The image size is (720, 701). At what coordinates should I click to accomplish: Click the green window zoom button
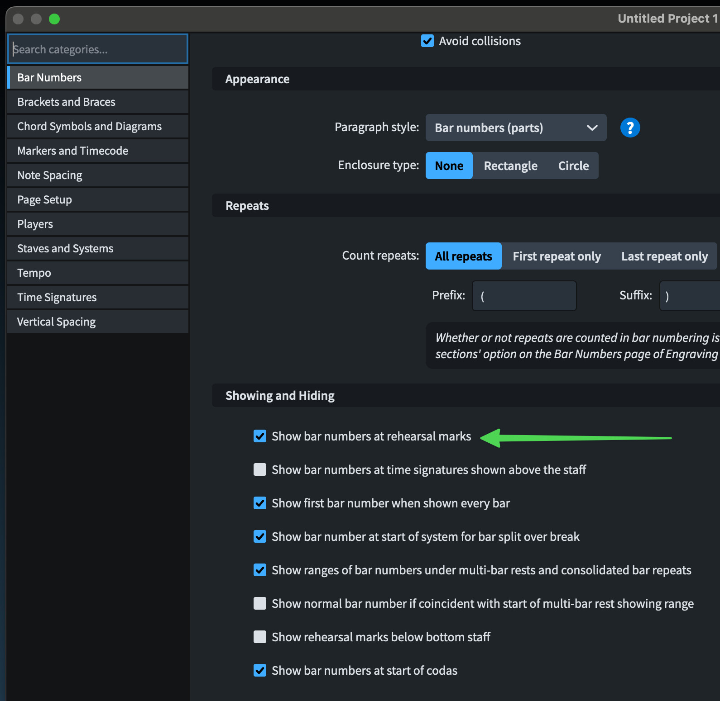(54, 19)
